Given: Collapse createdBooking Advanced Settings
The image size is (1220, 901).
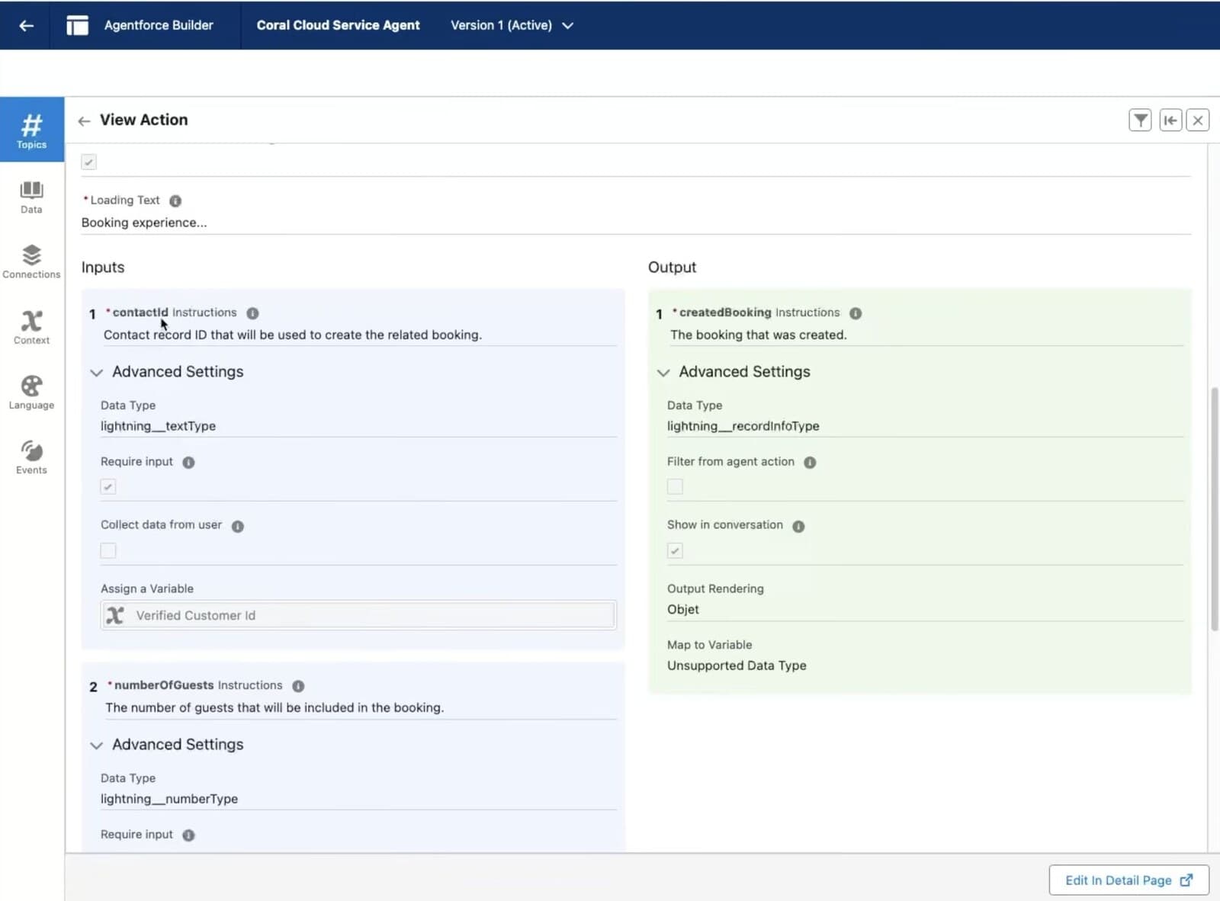Looking at the screenshot, I should pos(663,373).
